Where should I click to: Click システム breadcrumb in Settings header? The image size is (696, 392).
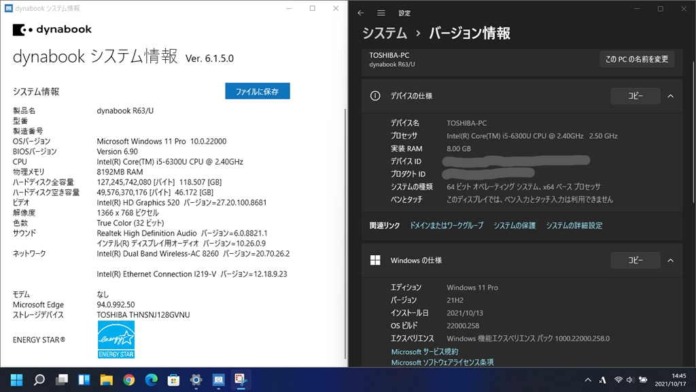(385, 33)
